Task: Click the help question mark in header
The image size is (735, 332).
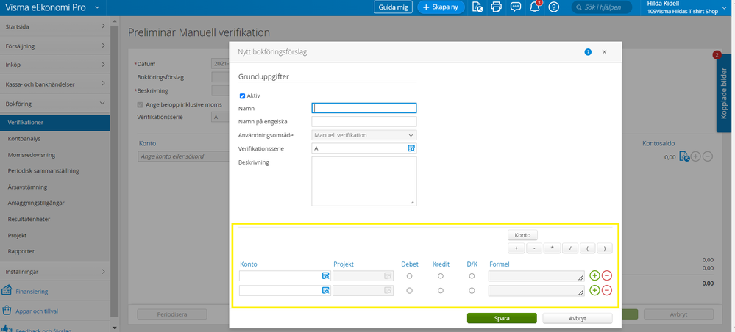Action: (554, 7)
